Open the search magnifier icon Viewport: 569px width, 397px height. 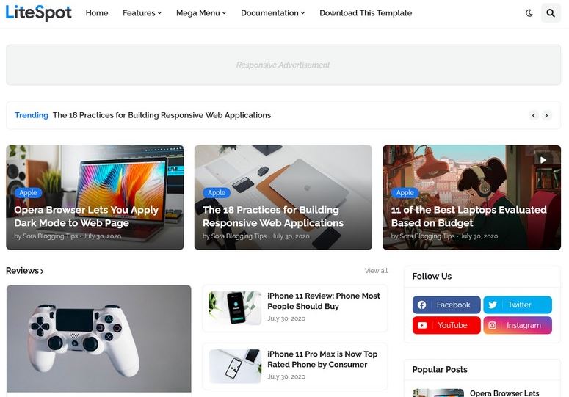click(x=551, y=13)
